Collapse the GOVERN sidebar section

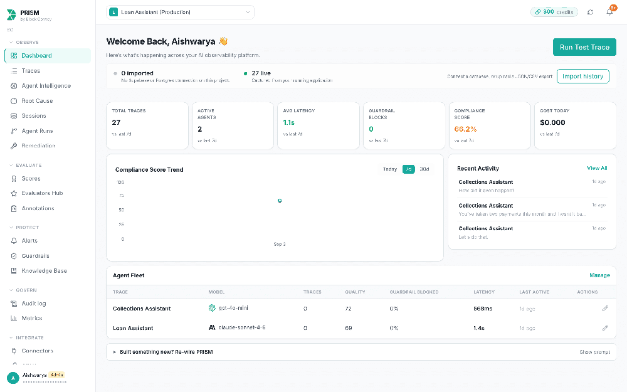pyautogui.click(x=23, y=290)
